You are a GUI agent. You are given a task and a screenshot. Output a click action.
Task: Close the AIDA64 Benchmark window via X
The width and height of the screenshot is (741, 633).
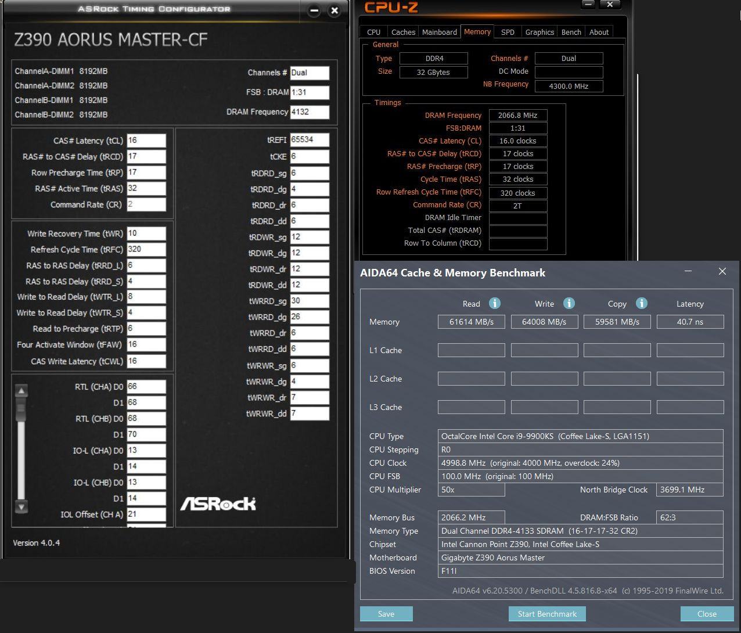click(x=722, y=271)
